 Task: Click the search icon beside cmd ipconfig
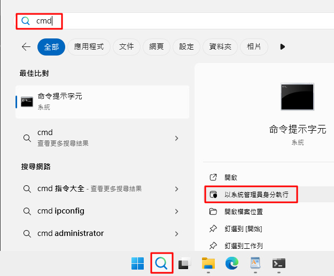click(27, 211)
